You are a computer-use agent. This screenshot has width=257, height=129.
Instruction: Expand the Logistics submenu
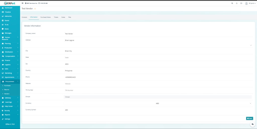[x=18, y=64]
